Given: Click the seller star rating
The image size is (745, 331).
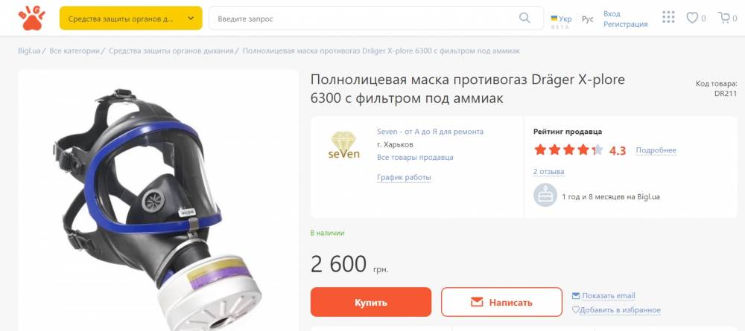Looking at the screenshot, I should click(x=568, y=150).
